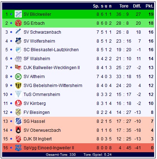Open the SC Blieskastel-Lautzkirchen team link
The width and height of the screenshot is (157, 159).
tap(51, 50)
